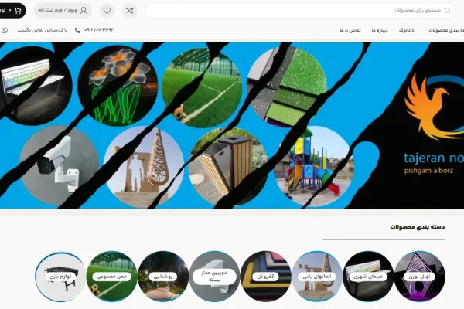Select the المانهای بتنی category circle
The image size is (464, 309).
point(317,277)
